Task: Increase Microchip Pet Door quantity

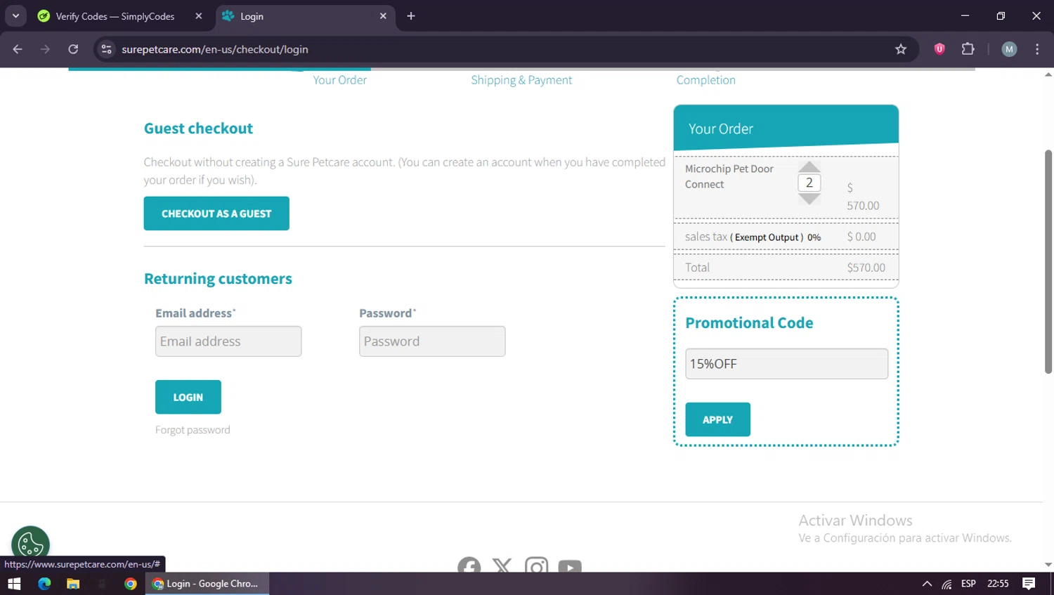Action: (809, 166)
